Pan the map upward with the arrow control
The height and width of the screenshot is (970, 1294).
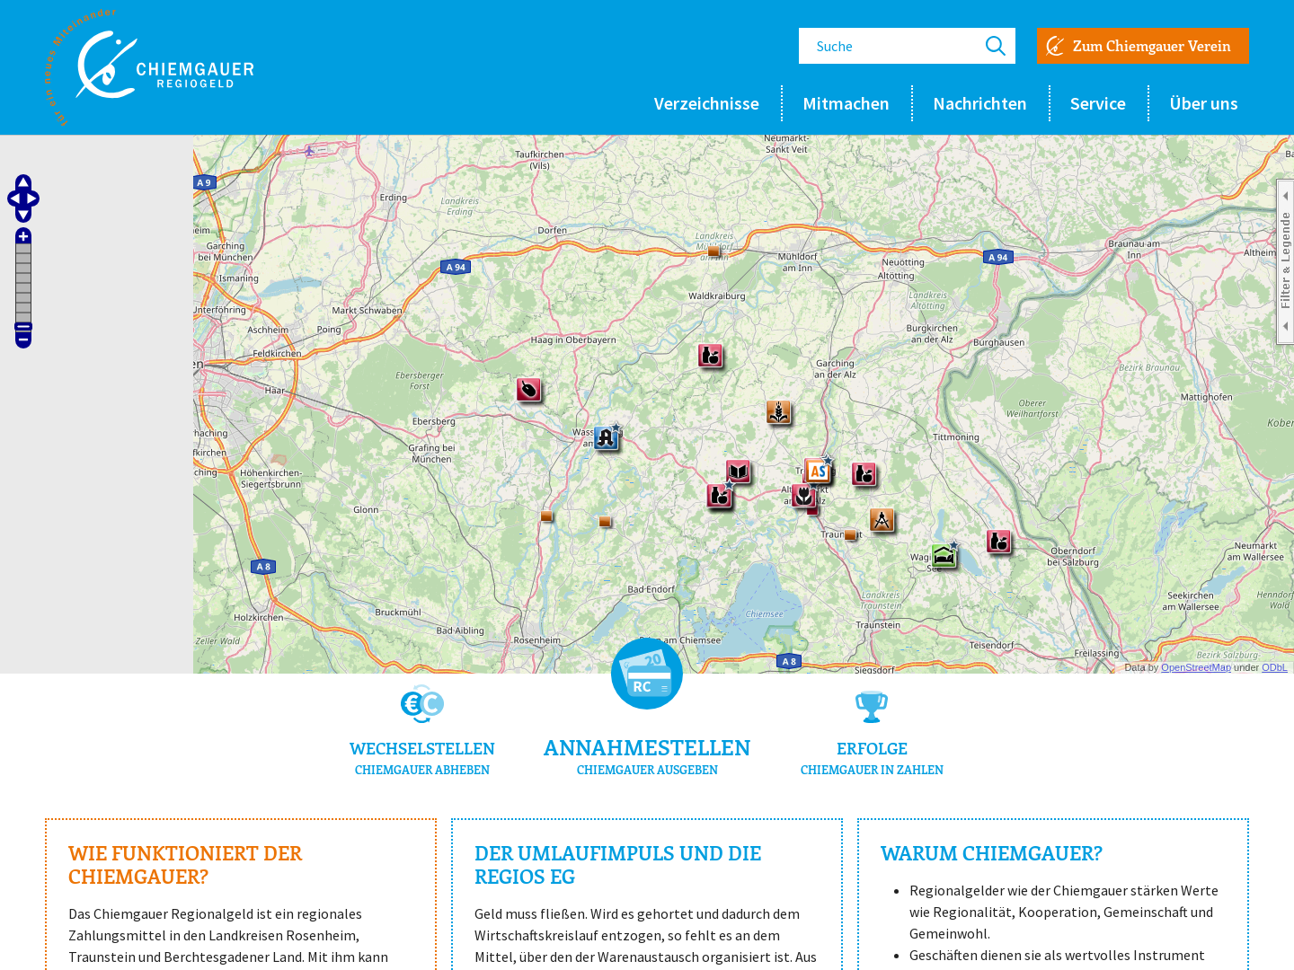[23, 182]
